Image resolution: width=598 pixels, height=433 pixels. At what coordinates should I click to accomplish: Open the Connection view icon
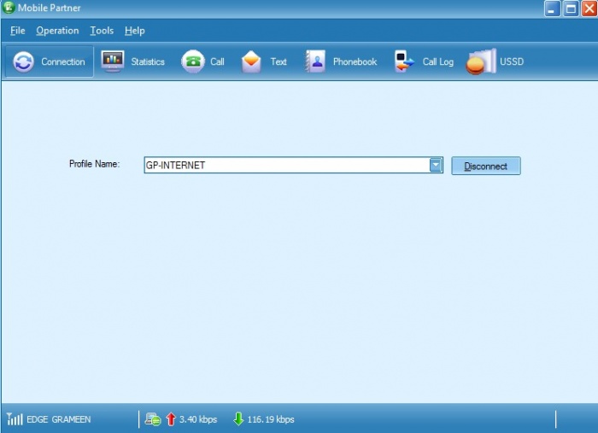(x=24, y=61)
